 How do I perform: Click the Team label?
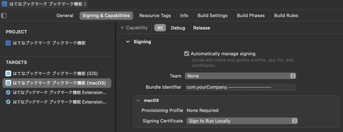click(176, 76)
